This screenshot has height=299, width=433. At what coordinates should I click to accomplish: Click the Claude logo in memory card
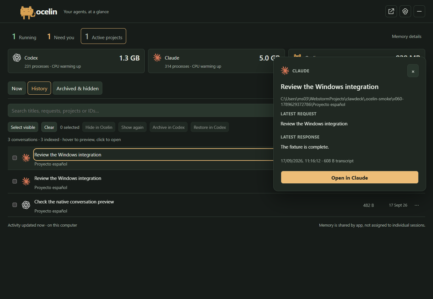pos(157,58)
